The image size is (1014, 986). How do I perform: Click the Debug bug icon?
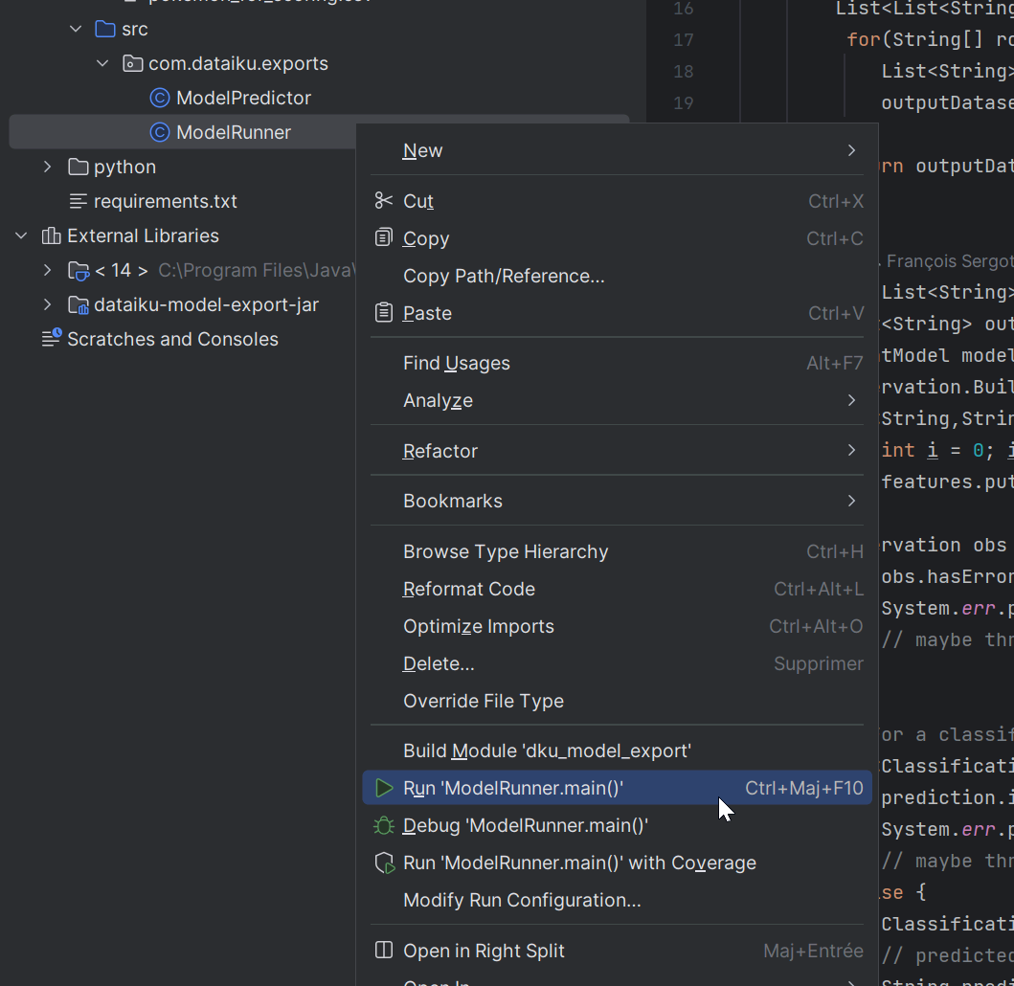point(384,826)
